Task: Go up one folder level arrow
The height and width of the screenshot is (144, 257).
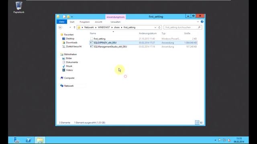Action: tap(74, 28)
